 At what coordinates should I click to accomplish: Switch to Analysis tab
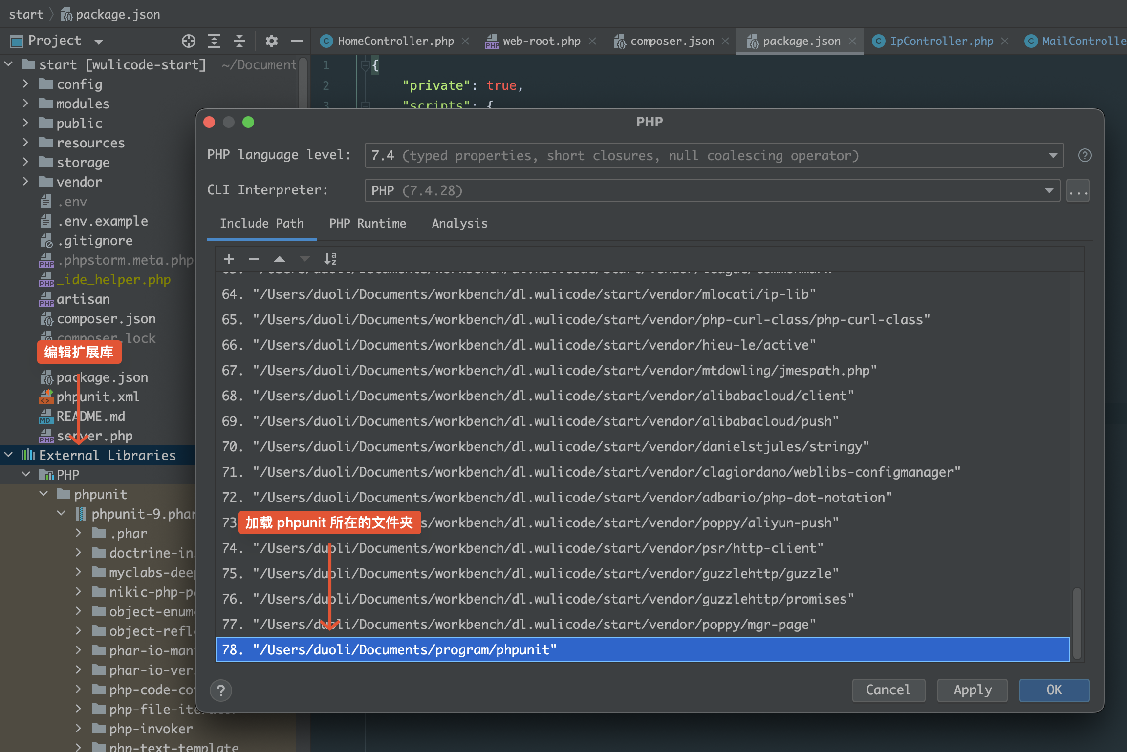pyautogui.click(x=459, y=224)
